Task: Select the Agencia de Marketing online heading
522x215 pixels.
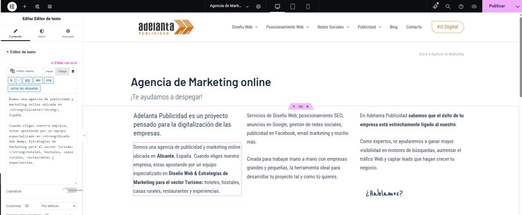Action: coord(201,82)
